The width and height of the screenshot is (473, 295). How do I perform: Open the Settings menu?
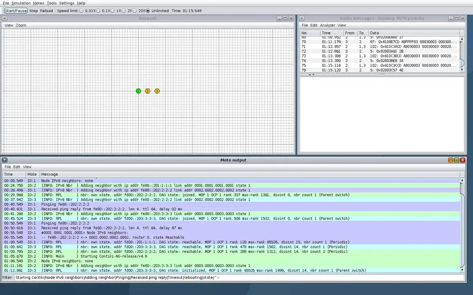(67, 3)
